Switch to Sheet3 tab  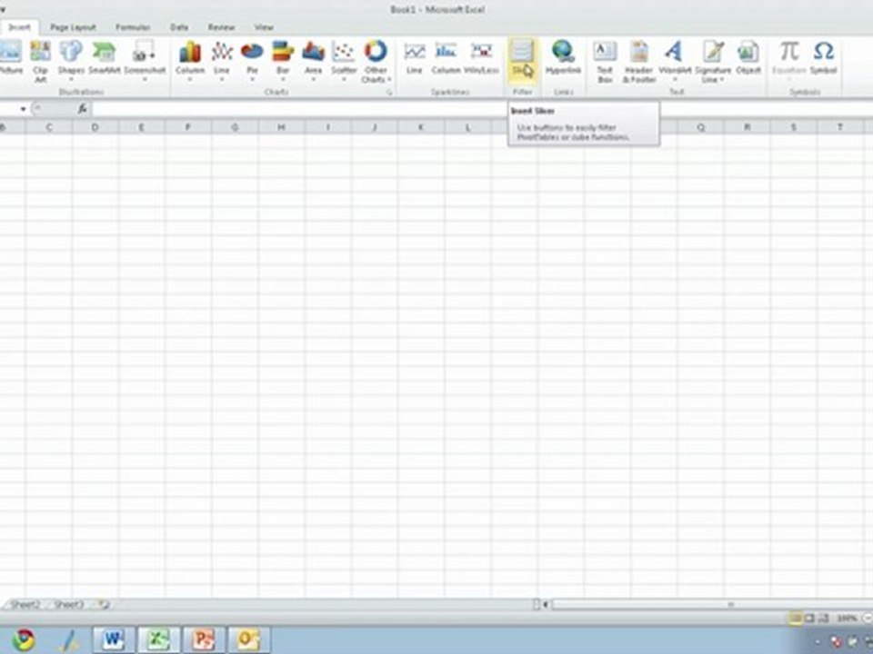coord(68,605)
